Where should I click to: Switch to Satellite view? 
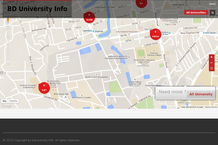pos(13,101)
